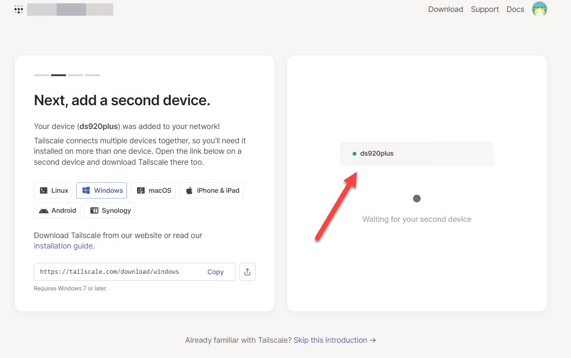This screenshot has height=358, width=571.
Task: Open the installation guide link
Action: tap(63, 246)
